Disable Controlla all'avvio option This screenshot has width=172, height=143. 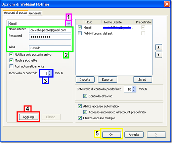[85, 96]
